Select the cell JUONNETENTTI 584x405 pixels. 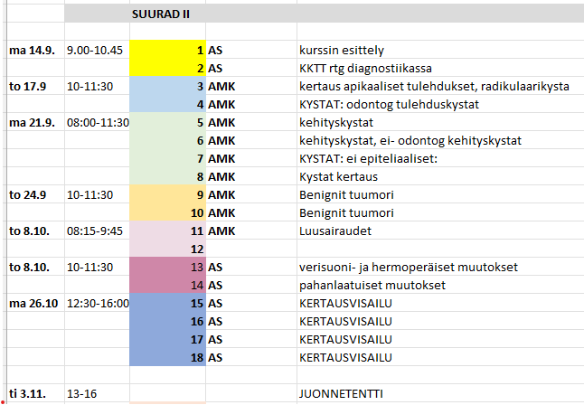pyautogui.click(x=440, y=393)
